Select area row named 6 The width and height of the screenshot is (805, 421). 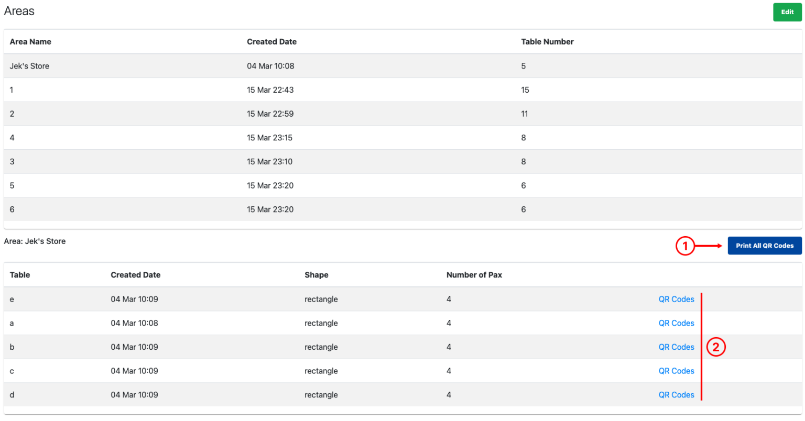pos(210,209)
